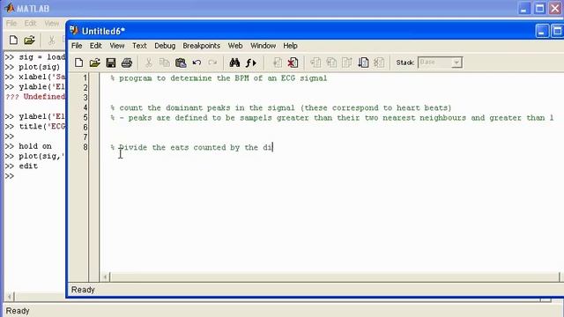Click the command window horizontal scrollbar left arrow

(x=10, y=297)
